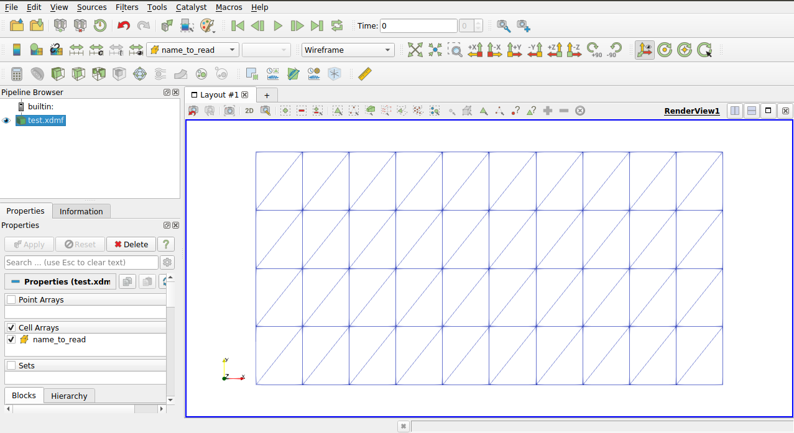Toggle the color legend visibility
Viewport: 794px width, 433px height.
pyautogui.click(x=17, y=50)
